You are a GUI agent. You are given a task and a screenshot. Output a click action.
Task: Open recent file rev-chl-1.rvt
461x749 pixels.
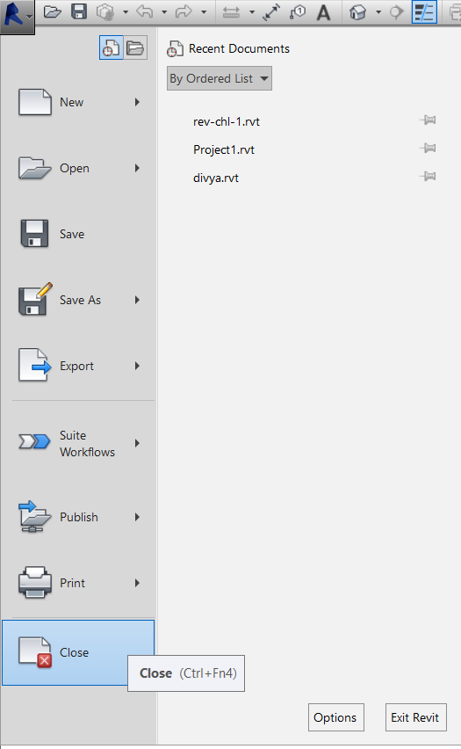point(227,122)
